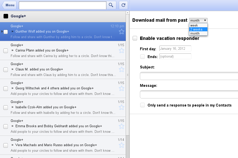The width and height of the screenshot is (238, 158).
Task: Check only respond to Contacts option
Action: 142,105
